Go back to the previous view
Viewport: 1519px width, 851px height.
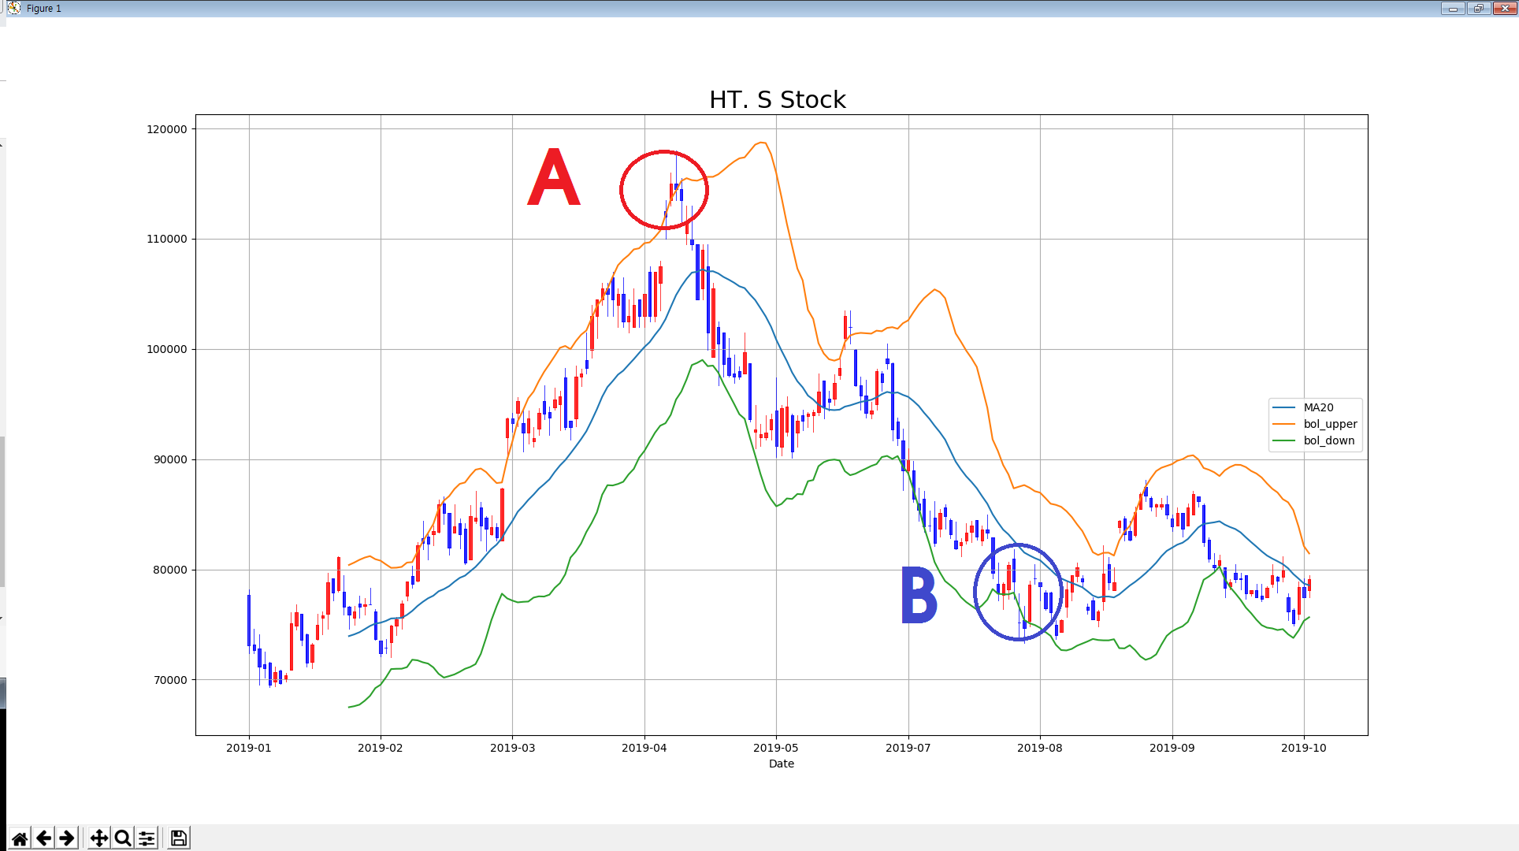[44, 838]
